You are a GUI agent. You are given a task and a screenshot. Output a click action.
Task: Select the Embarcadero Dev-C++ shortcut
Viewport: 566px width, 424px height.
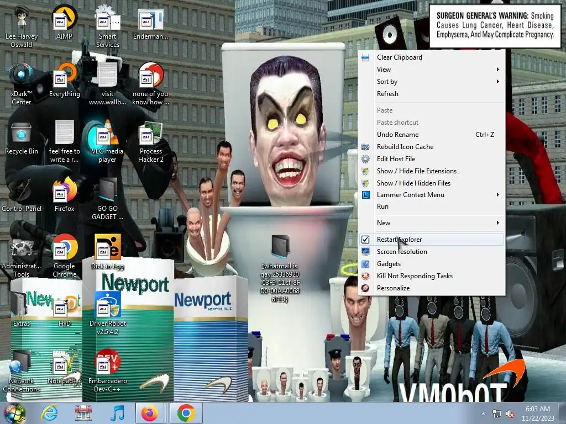(x=107, y=371)
